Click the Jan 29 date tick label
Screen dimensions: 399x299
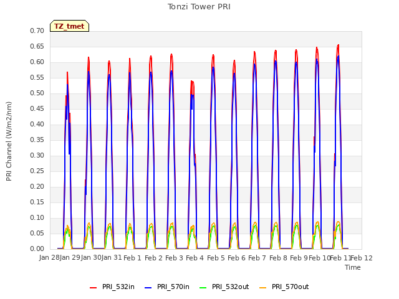[x=70, y=258]
